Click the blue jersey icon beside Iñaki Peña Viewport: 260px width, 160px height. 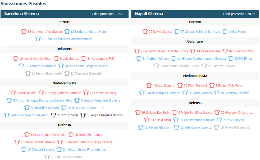[x=38, y=39]
